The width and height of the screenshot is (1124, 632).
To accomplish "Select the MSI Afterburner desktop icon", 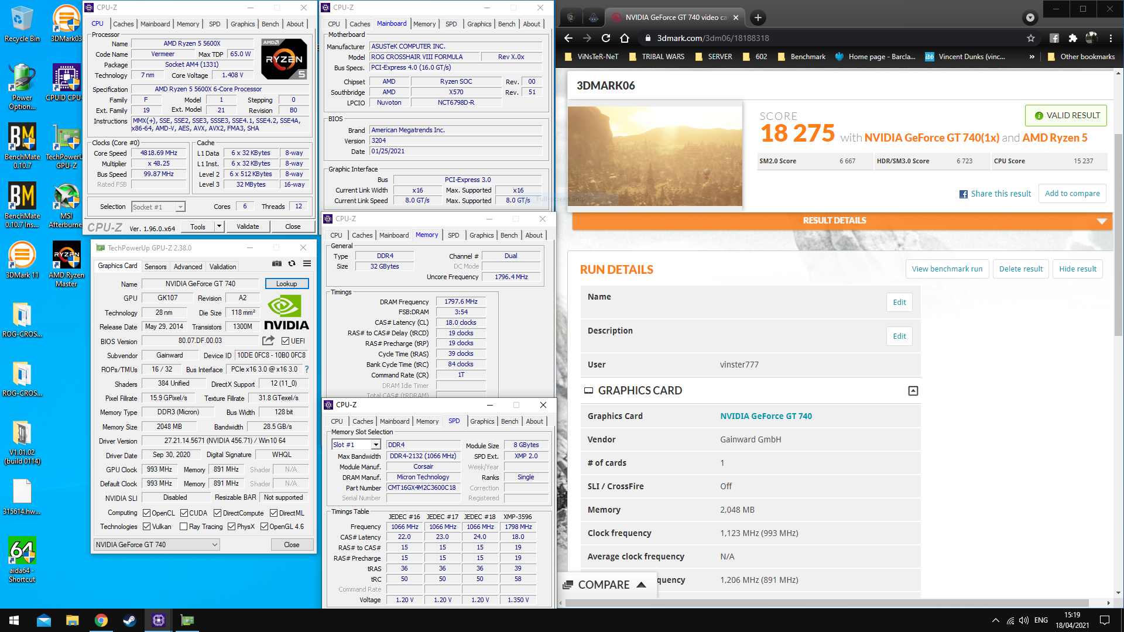I will [x=66, y=205].
